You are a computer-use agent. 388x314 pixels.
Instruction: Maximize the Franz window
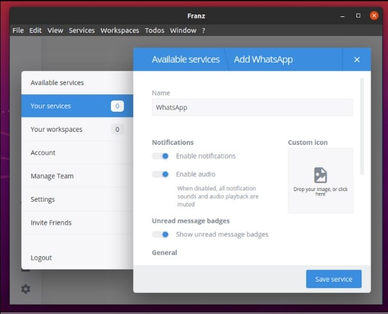[x=358, y=16]
